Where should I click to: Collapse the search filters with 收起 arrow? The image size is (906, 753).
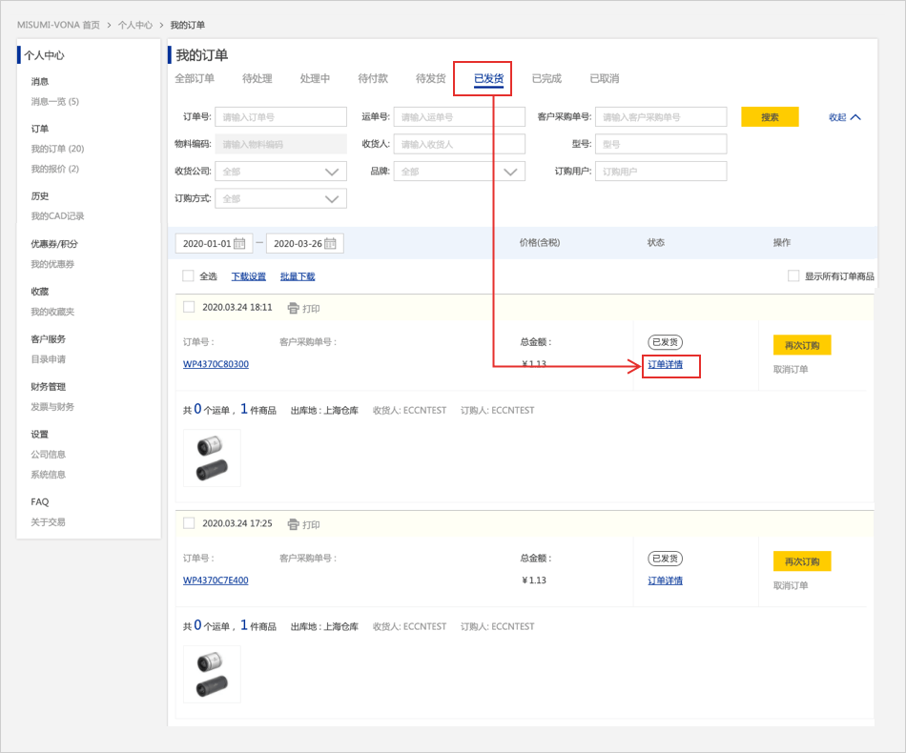tap(845, 117)
